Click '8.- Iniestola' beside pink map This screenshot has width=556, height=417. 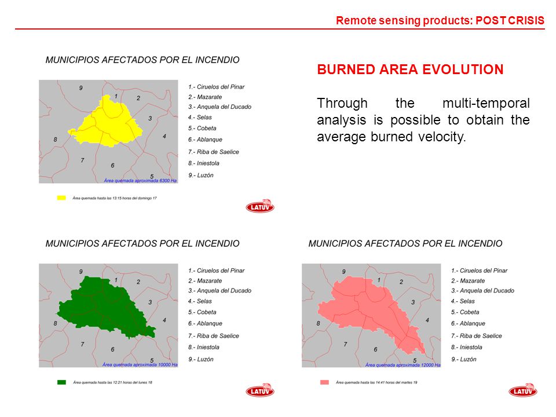coord(466,347)
